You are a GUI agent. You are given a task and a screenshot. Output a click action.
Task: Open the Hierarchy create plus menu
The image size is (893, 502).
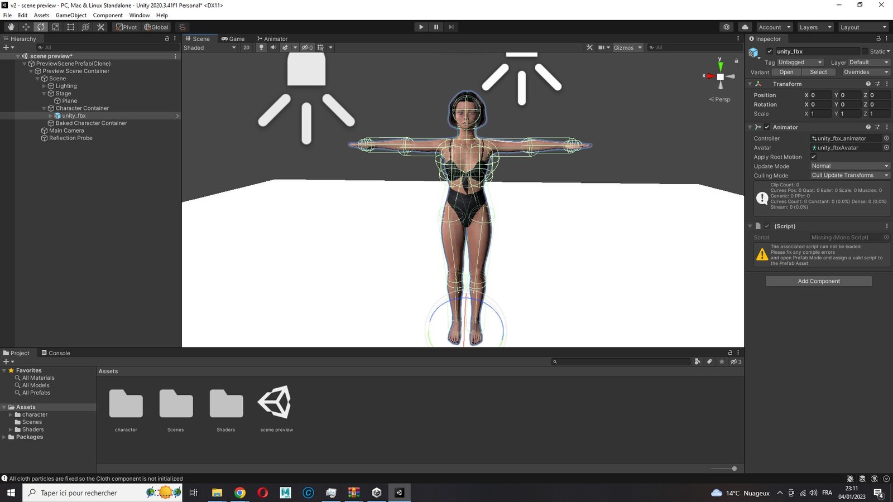pyautogui.click(x=8, y=47)
